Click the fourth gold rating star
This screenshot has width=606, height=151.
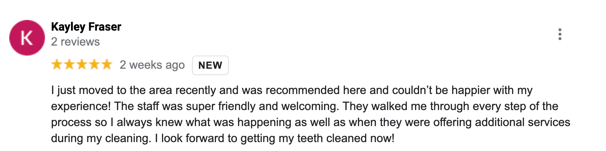[94, 65]
